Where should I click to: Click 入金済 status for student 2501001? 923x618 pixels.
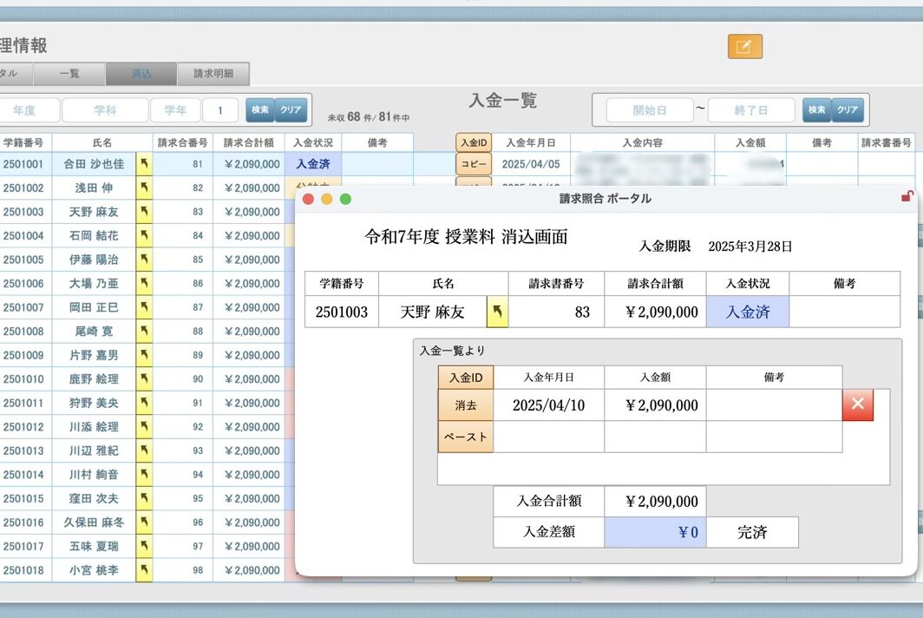pos(312,164)
